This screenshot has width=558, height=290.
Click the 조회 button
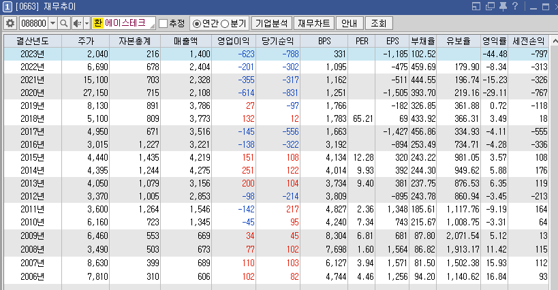[379, 23]
